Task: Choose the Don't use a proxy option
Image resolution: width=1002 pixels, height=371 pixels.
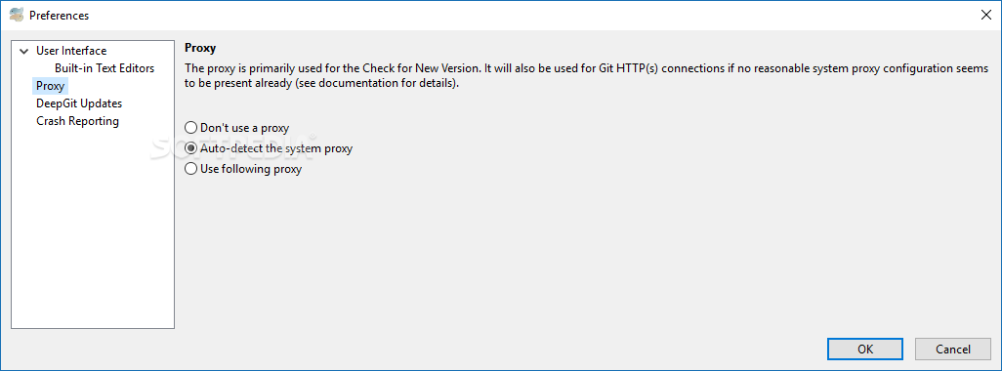Action: pyautogui.click(x=190, y=128)
